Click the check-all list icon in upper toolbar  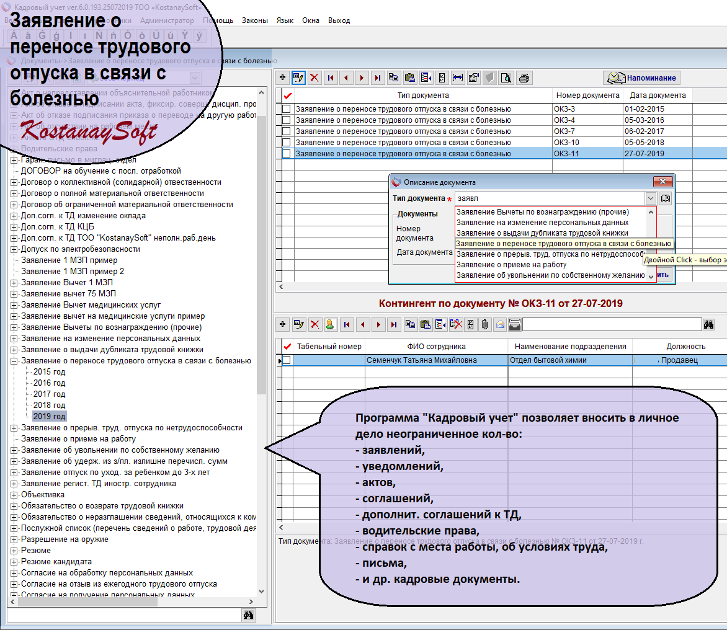pos(442,78)
